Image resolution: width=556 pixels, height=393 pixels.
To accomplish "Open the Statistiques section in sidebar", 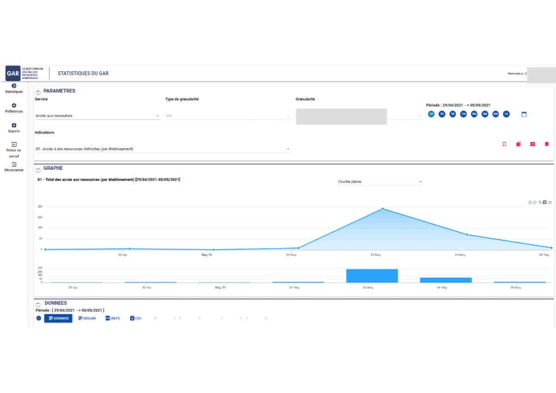I will coord(14,88).
